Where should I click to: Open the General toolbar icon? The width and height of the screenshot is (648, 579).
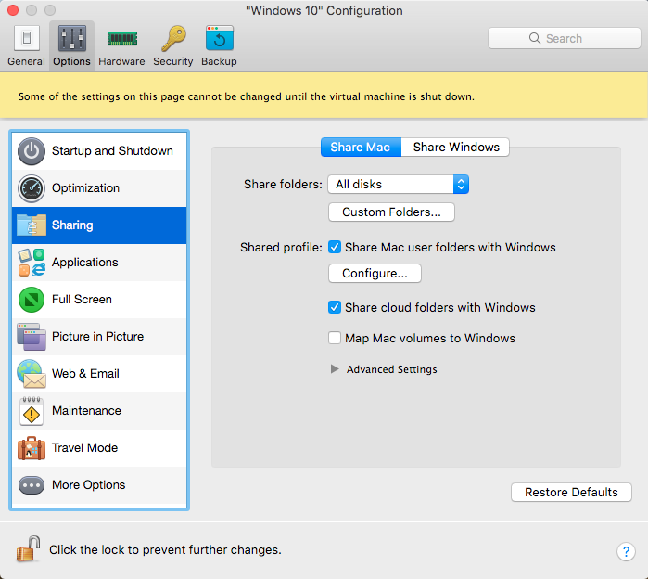click(26, 39)
